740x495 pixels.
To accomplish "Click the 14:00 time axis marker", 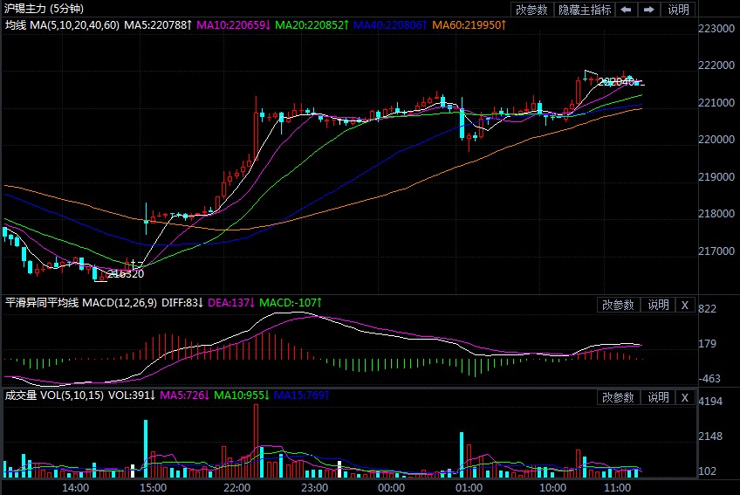I will point(76,488).
